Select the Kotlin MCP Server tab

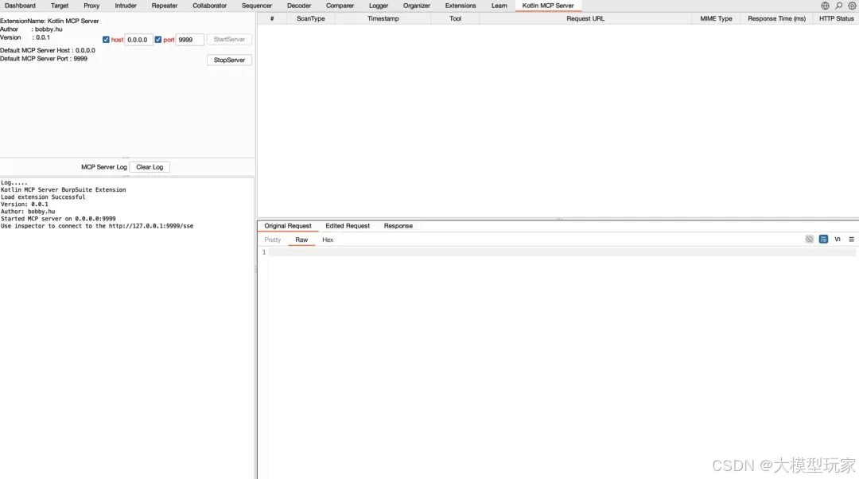[x=548, y=6]
